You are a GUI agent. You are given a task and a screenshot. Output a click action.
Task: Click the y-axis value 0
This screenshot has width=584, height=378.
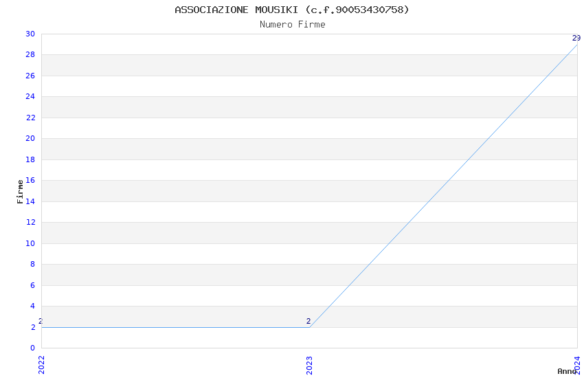(32, 348)
